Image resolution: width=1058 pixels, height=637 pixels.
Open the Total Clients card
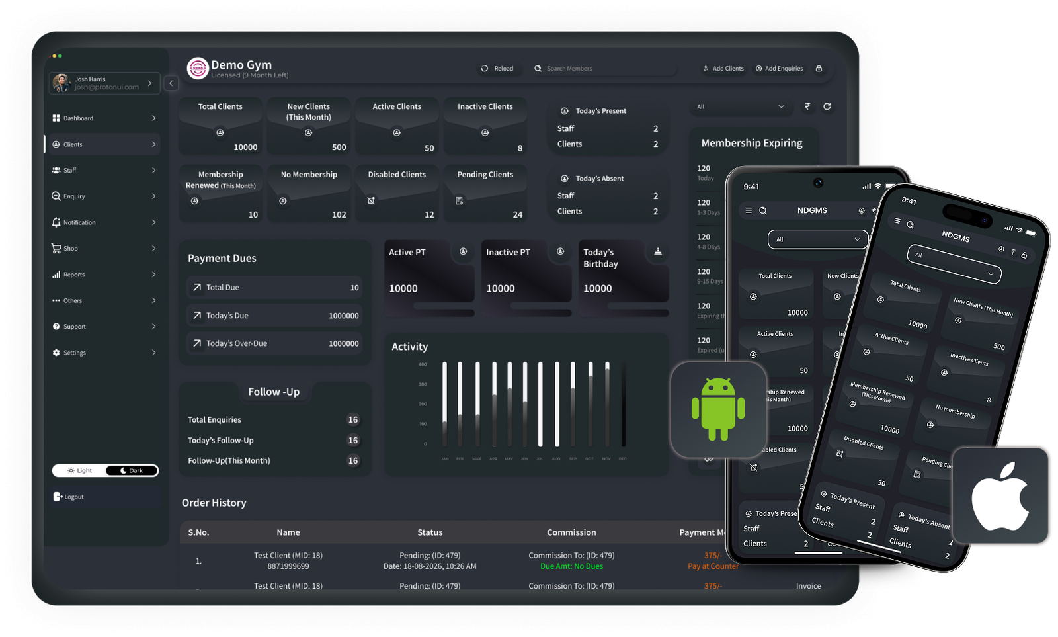point(220,126)
